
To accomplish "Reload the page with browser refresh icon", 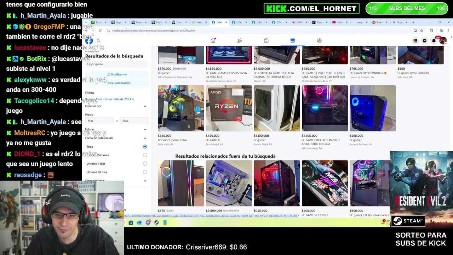I will (100, 30).
